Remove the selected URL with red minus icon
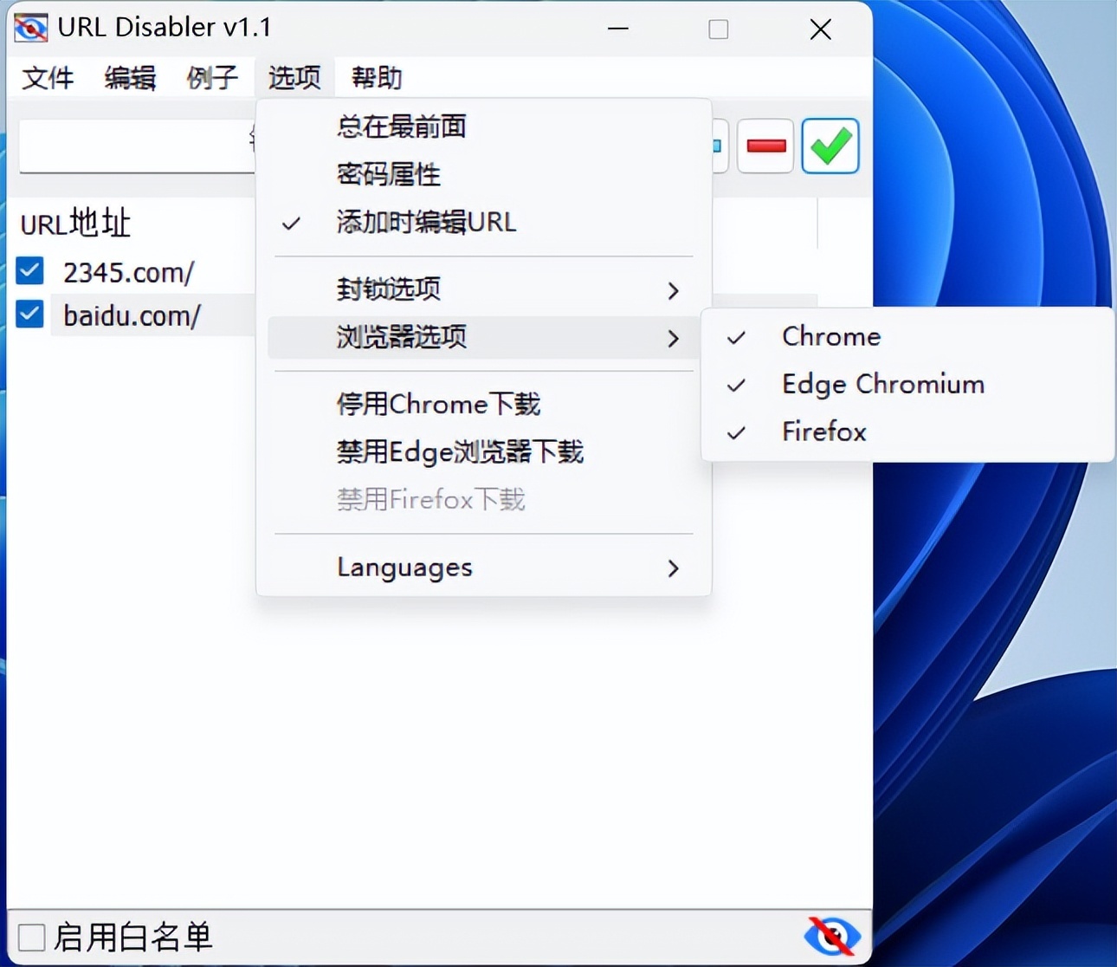The height and width of the screenshot is (967, 1117). point(765,146)
